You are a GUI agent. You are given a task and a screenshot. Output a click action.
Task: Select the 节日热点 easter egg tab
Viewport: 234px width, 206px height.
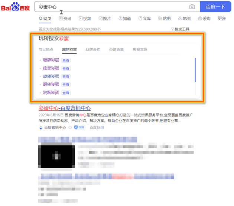click(x=46, y=49)
